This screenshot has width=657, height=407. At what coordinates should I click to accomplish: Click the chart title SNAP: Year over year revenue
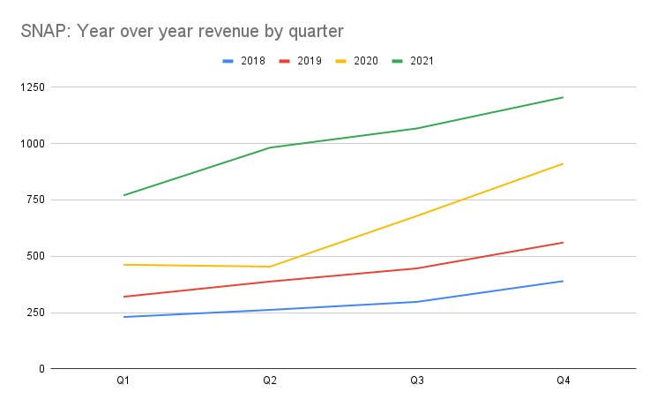[182, 32]
